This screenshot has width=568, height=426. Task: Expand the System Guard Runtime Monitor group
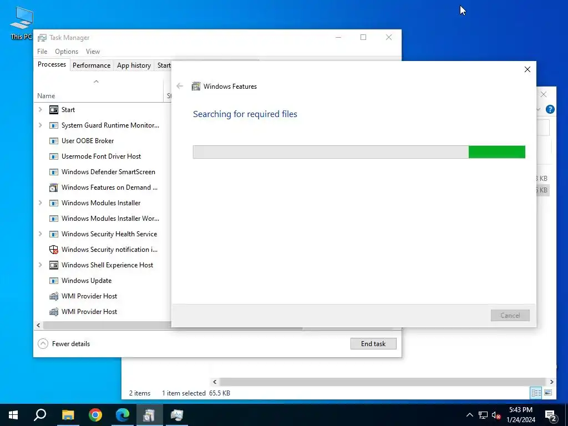tap(40, 125)
